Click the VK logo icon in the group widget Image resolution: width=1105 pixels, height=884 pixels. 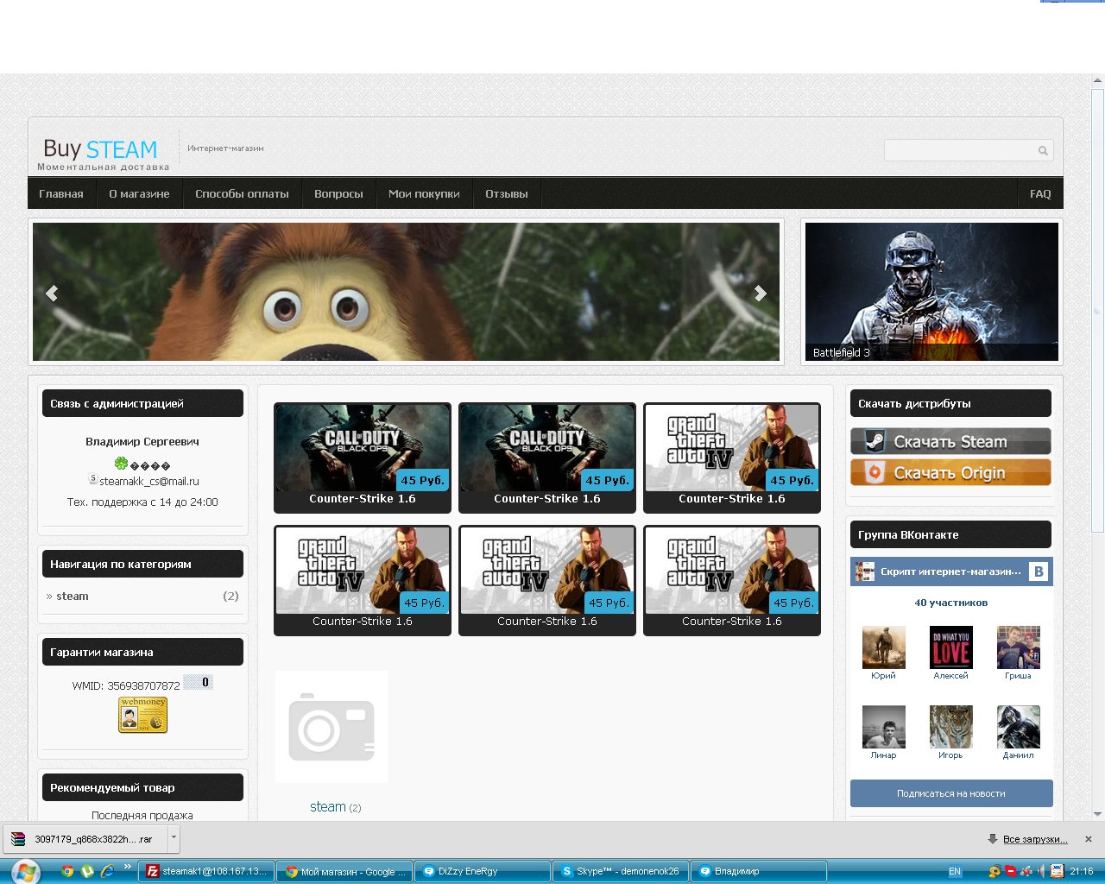coord(1039,571)
